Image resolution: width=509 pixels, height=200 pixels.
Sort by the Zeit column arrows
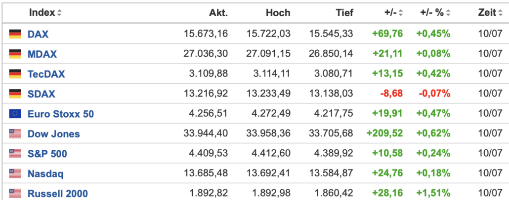pos(500,13)
